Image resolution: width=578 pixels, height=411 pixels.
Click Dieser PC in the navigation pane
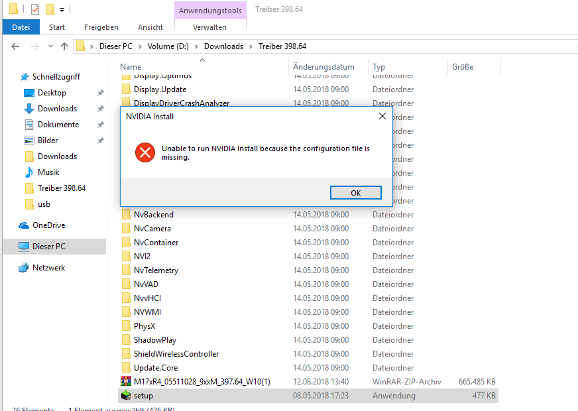[48, 247]
